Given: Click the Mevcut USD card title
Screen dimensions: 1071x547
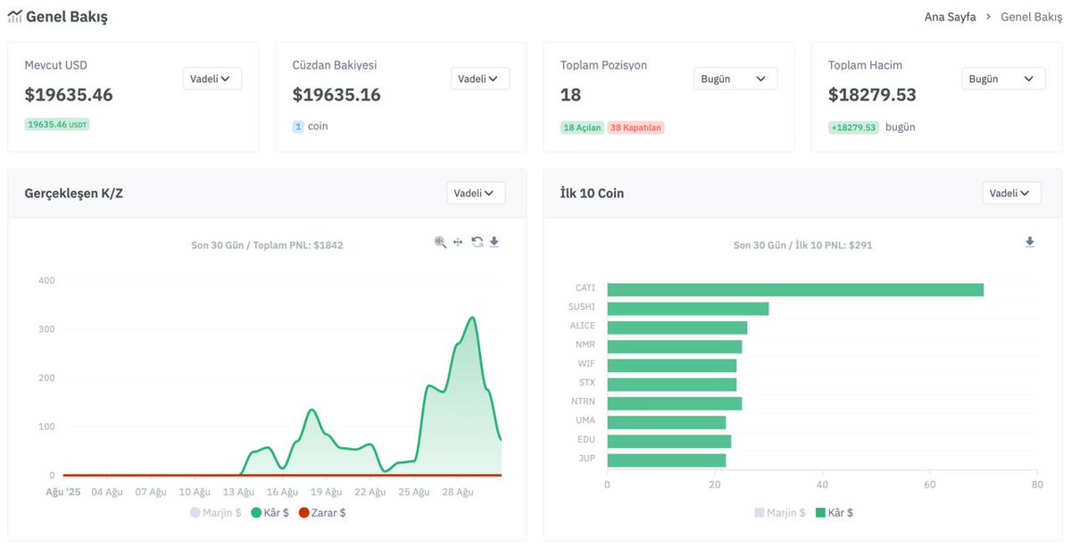Looking at the screenshot, I should click(56, 65).
